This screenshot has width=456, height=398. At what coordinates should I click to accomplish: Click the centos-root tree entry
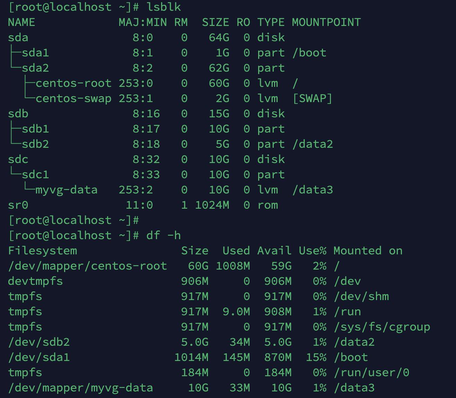(73, 83)
